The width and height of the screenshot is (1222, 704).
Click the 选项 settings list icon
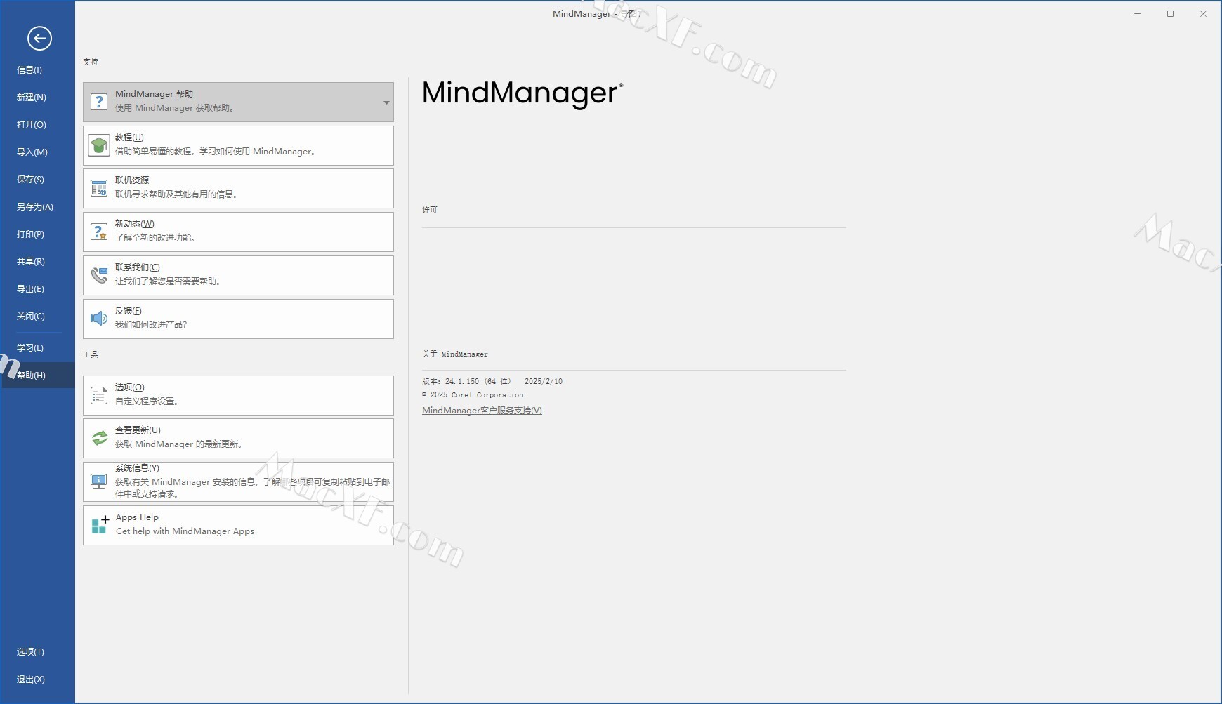pos(99,396)
